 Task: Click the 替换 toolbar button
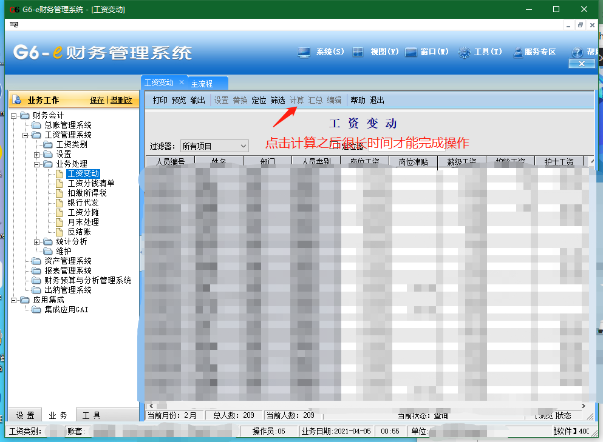(240, 100)
